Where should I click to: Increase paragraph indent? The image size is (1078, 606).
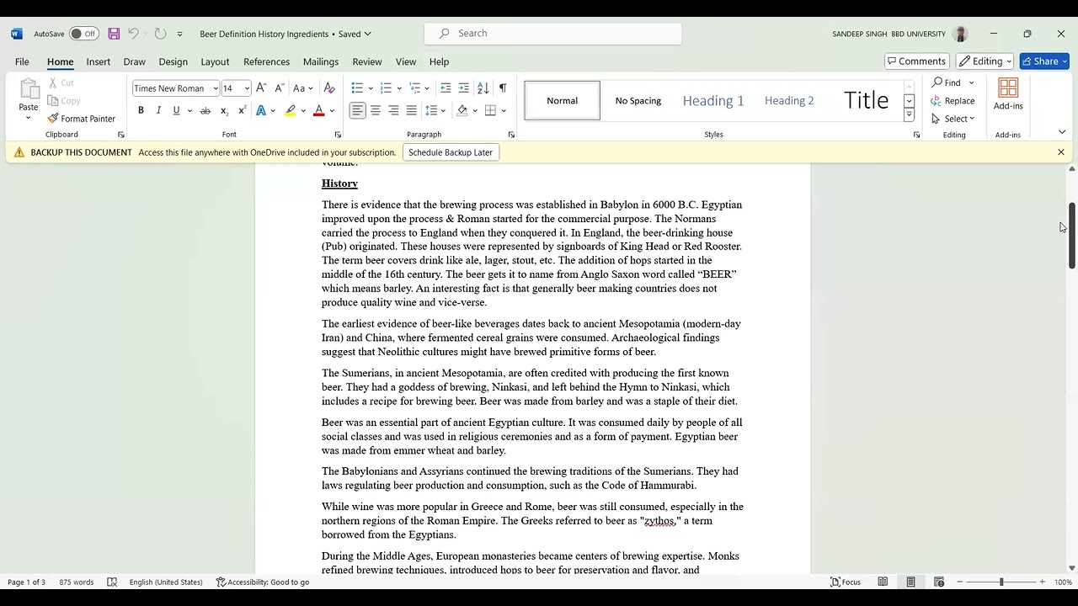(463, 88)
